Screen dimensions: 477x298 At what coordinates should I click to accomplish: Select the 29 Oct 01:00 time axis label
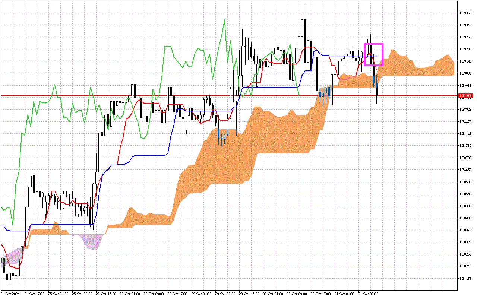click(x=202, y=294)
